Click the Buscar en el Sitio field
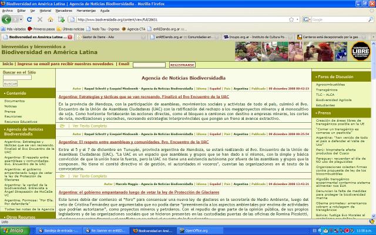Viewport: 376px width, 235px height. 17,77
